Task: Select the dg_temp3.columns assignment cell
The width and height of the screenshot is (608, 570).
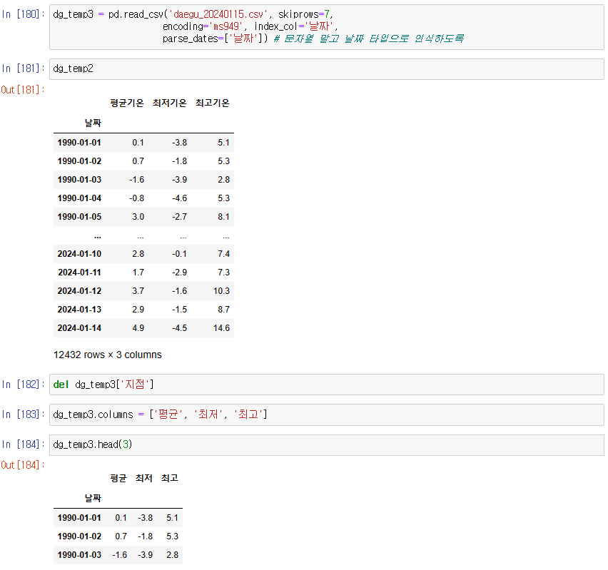Action: click(327, 414)
